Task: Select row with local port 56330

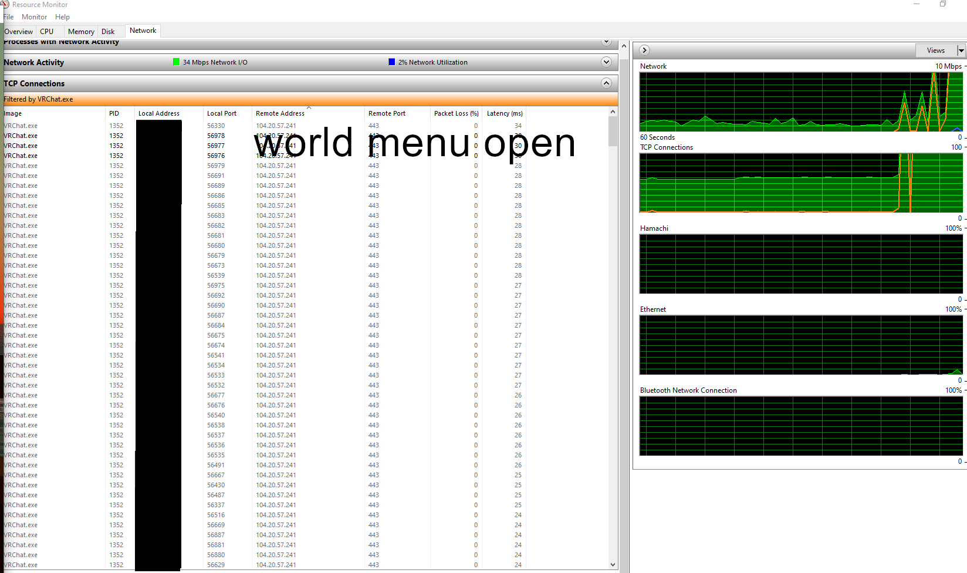Action: coord(305,126)
